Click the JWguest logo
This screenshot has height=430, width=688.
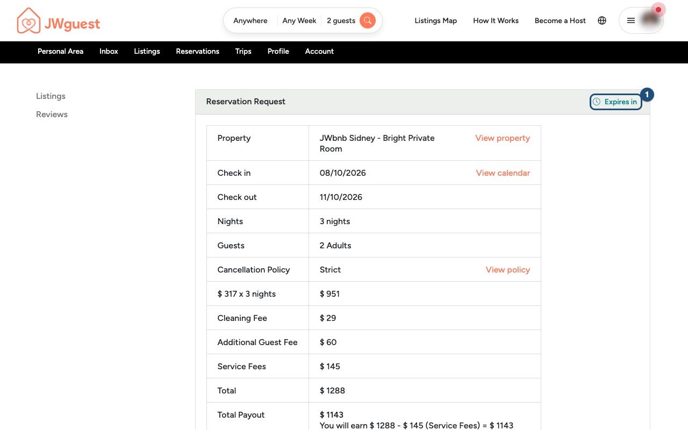pyautogui.click(x=59, y=21)
